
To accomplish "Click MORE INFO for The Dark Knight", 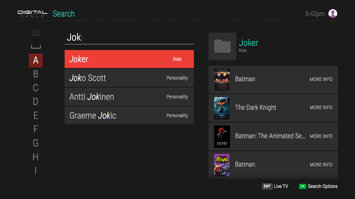I will point(321,108).
